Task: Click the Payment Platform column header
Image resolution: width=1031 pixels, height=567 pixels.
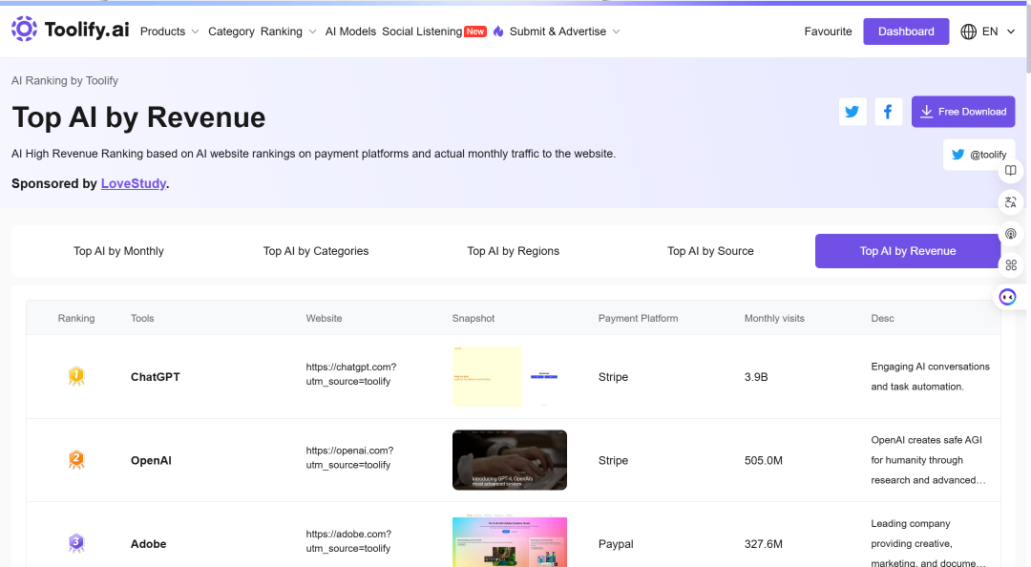Action: coord(638,319)
